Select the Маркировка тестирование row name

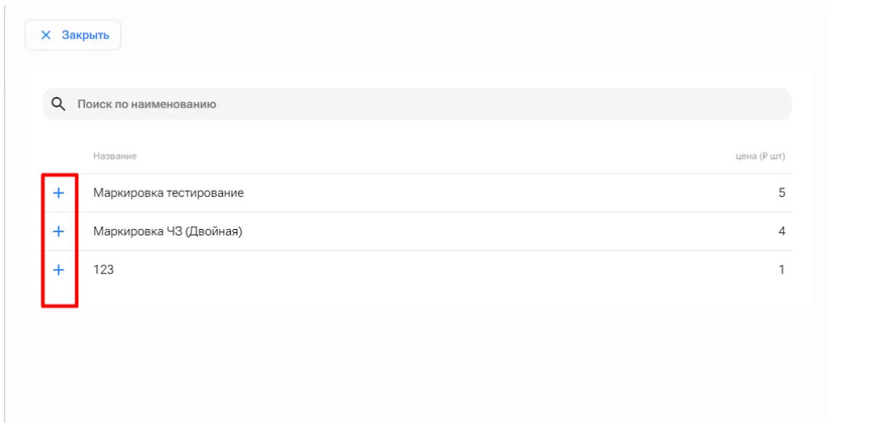[168, 193]
